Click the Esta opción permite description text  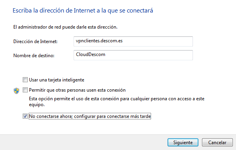[x=117, y=102]
